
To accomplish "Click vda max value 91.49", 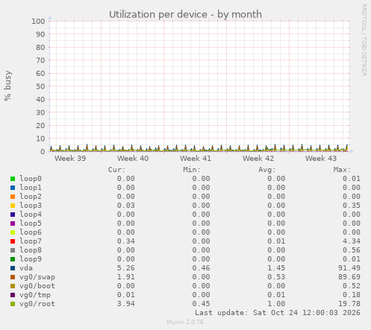I will tap(349, 268).
